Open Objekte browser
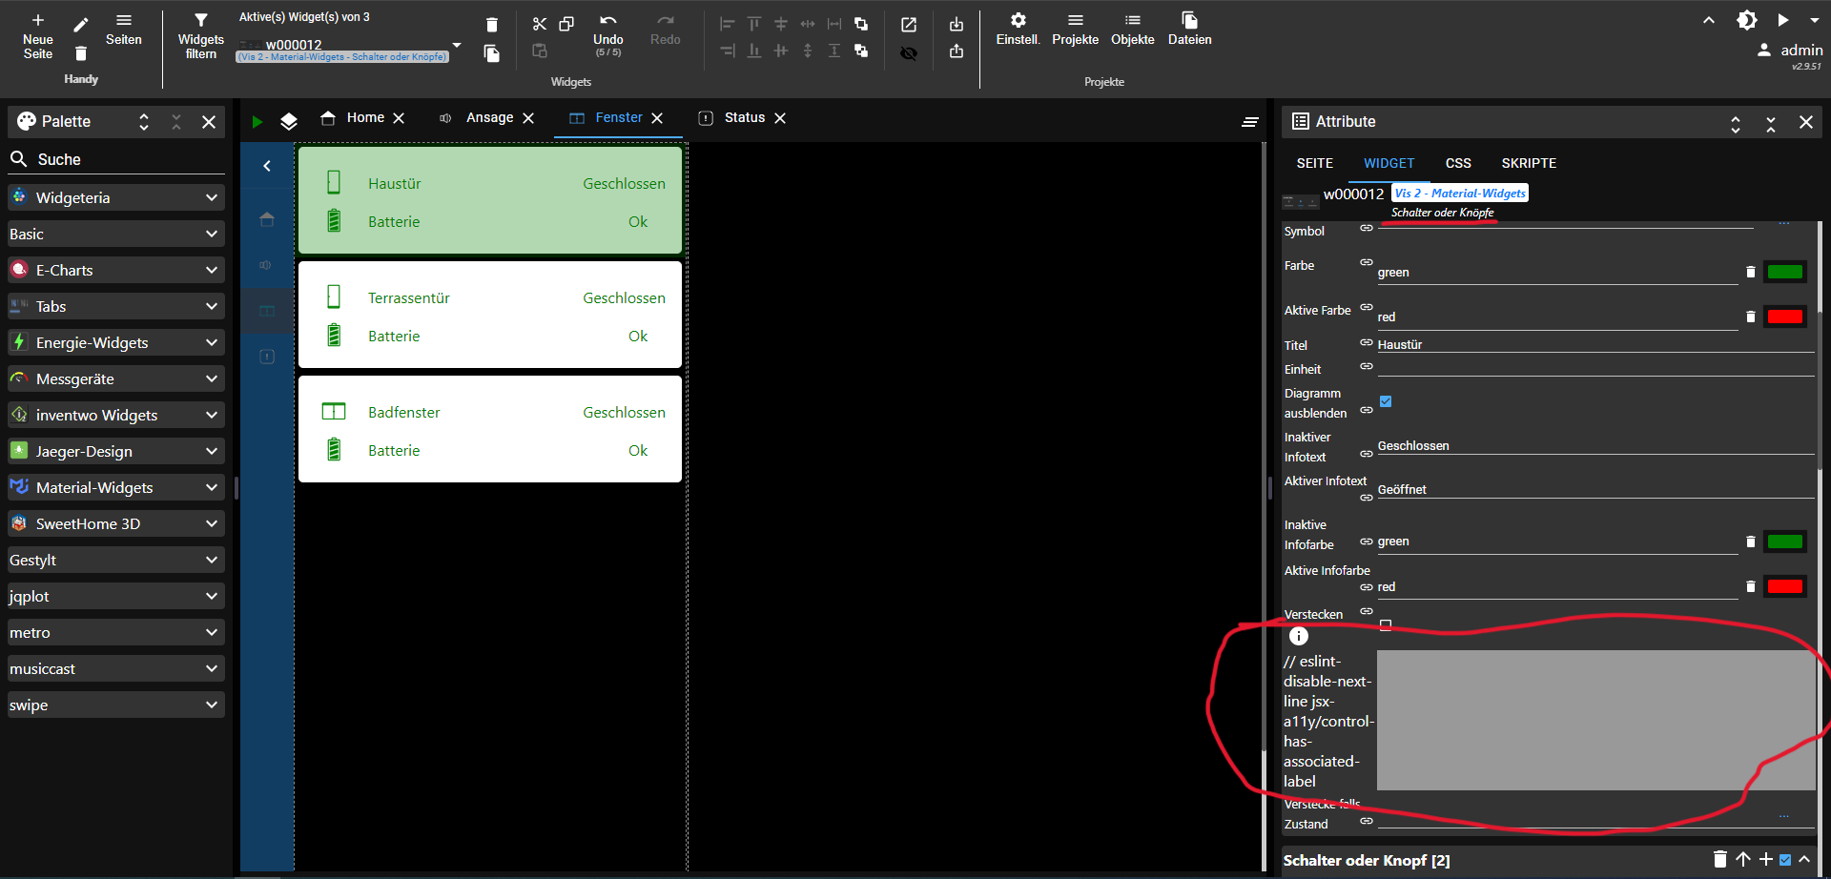Image resolution: width=1831 pixels, height=879 pixels. coord(1132,30)
